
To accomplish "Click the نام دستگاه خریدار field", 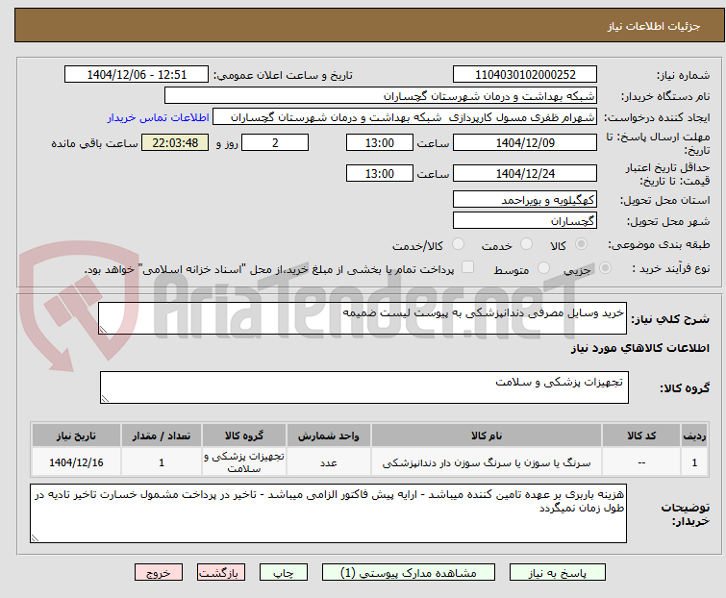I will point(381,96).
